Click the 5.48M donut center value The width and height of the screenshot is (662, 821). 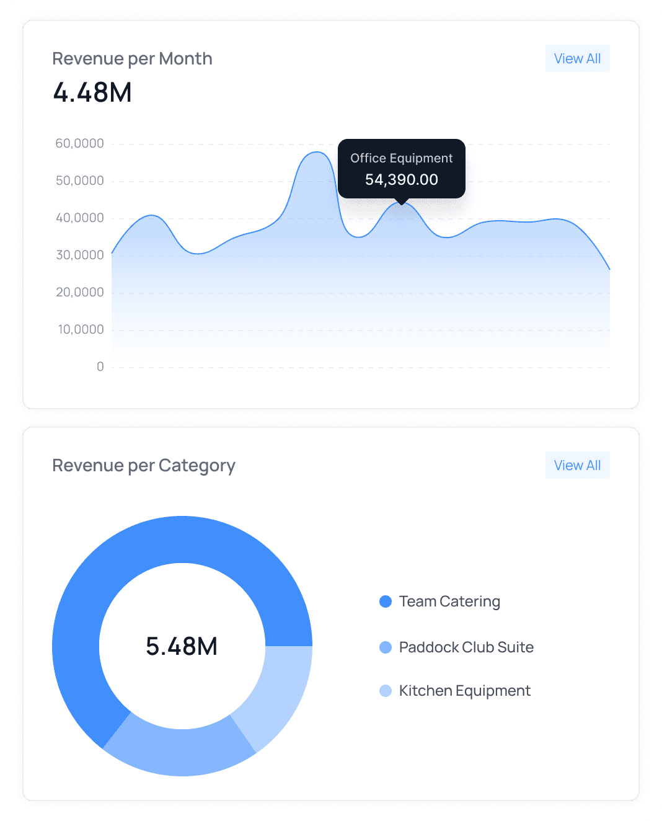pos(182,646)
